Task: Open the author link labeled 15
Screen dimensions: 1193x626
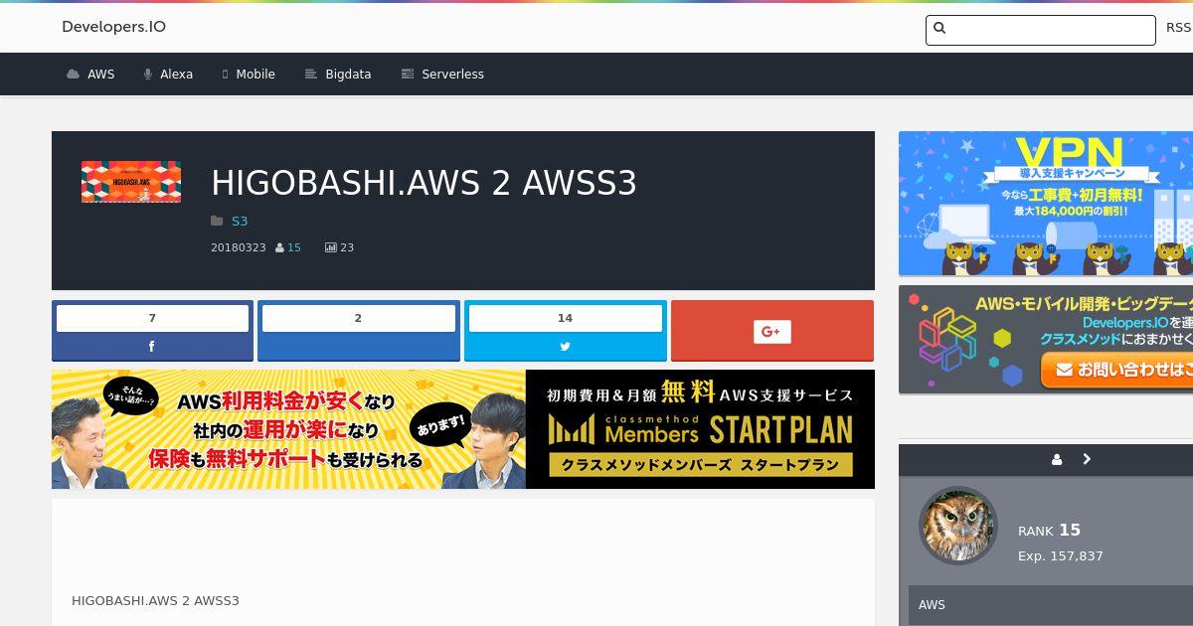Action: [x=294, y=247]
